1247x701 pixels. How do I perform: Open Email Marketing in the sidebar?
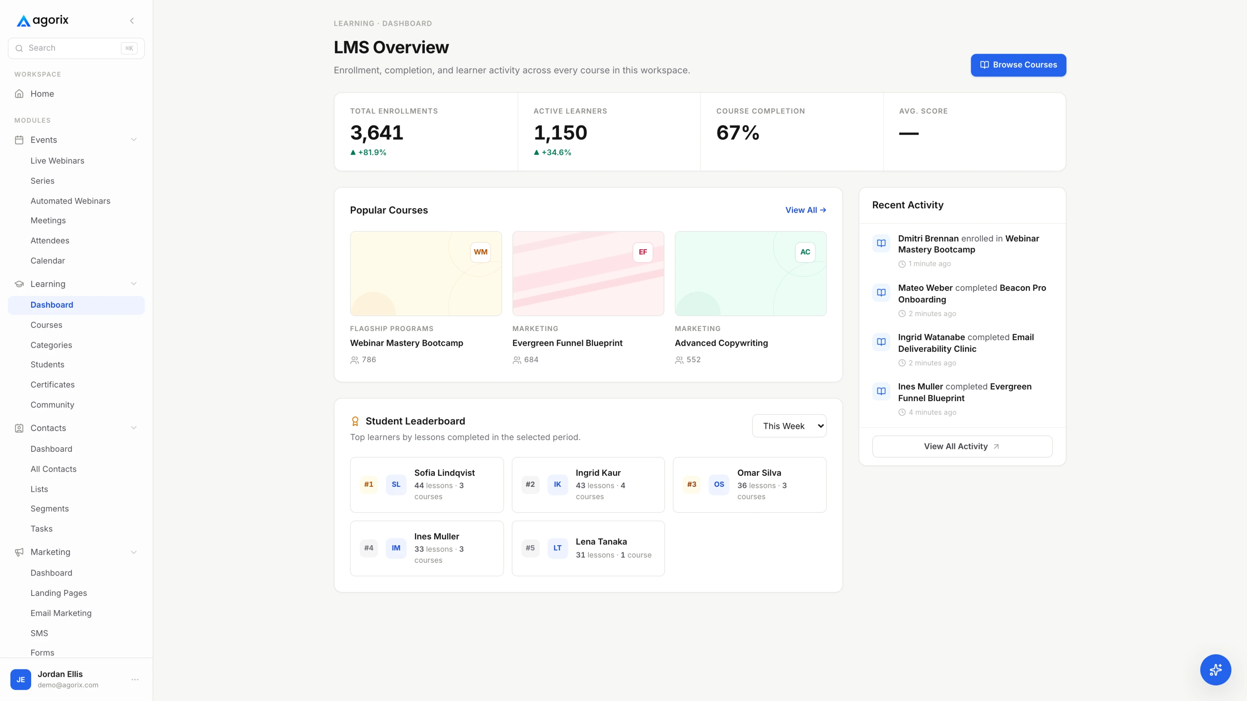click(61, 613)
